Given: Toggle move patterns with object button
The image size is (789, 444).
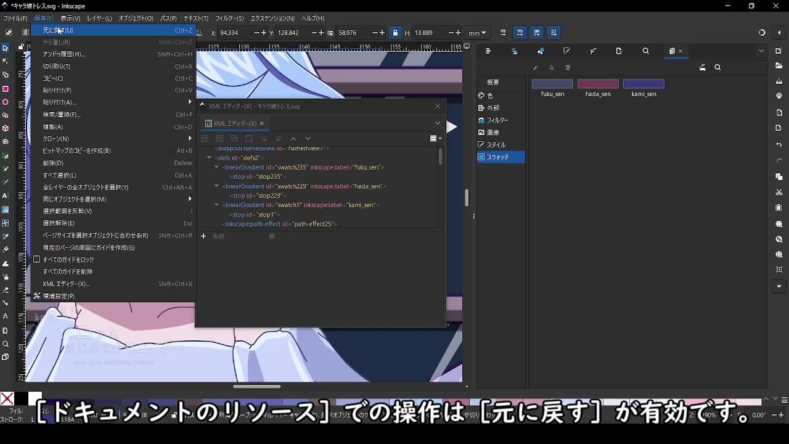Looking at the screenshot, I should 554,33.
